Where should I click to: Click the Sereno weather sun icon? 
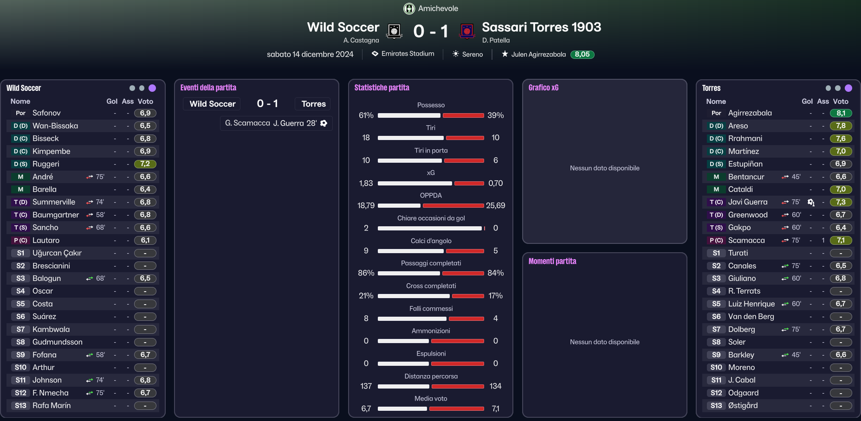point(456,54)
